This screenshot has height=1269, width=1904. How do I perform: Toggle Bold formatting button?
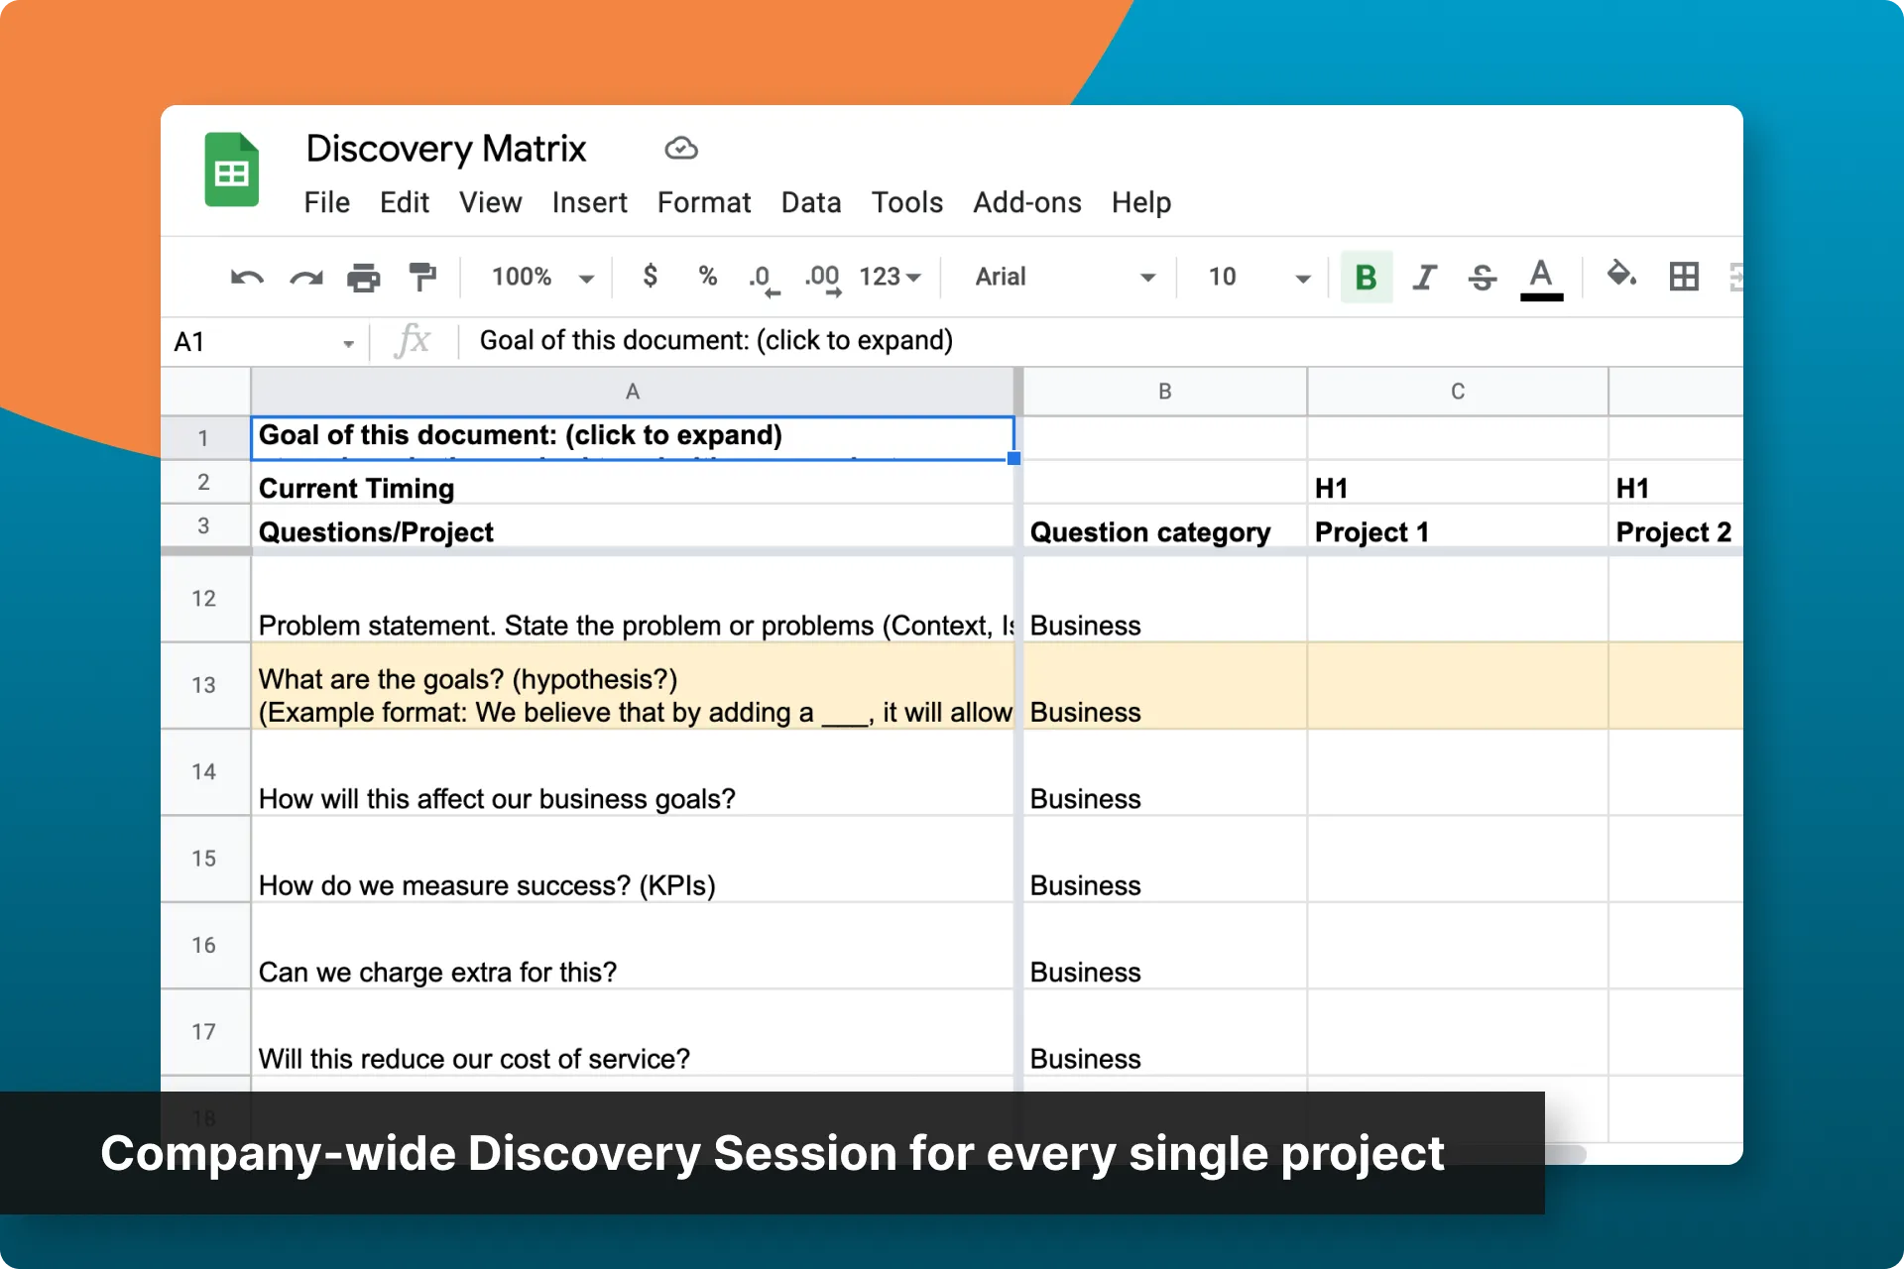pos(1366,277)
